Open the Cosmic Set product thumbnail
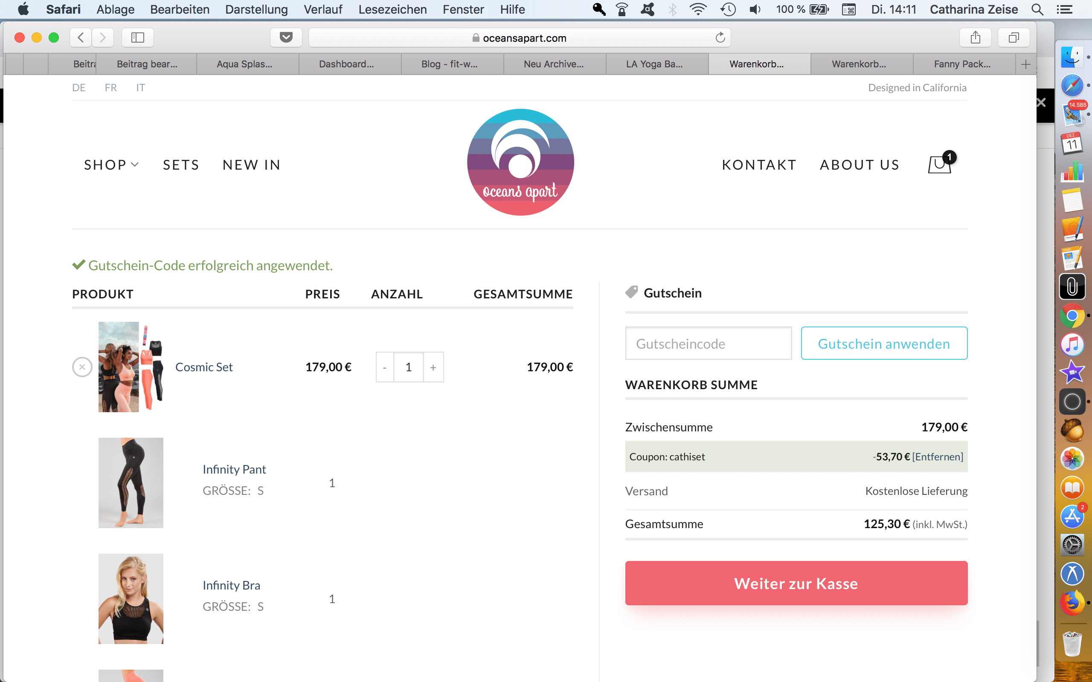 tap(131, 367)
